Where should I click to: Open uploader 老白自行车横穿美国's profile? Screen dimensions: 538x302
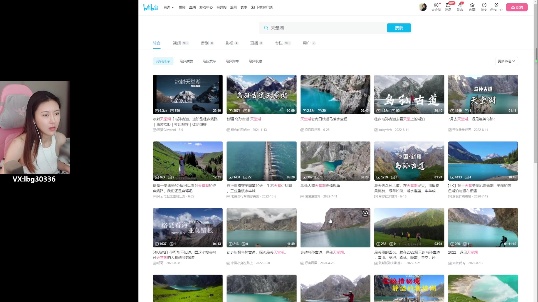tap(245, 197)
